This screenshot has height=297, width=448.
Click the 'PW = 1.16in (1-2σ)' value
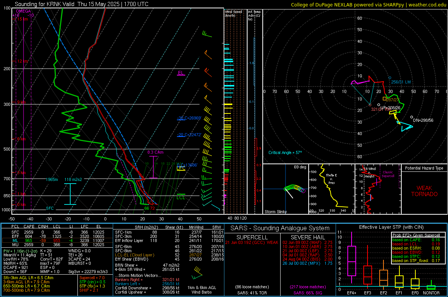pos(21,251)
